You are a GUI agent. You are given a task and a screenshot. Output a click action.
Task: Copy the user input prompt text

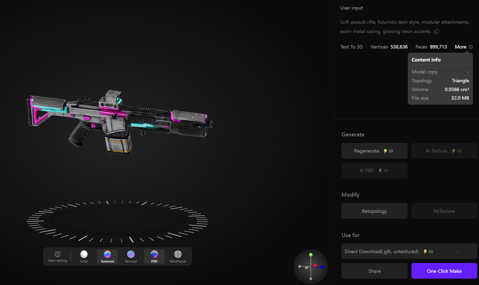tap(437, 31)
